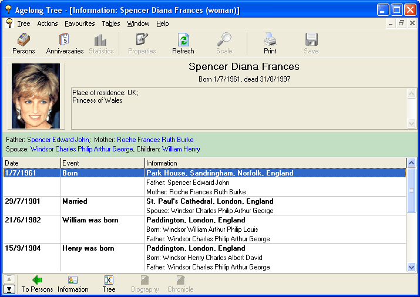
Task: Open the Tree view bottom button
Action: 109,284
